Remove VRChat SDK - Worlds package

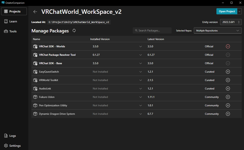[x=228, y=46]
